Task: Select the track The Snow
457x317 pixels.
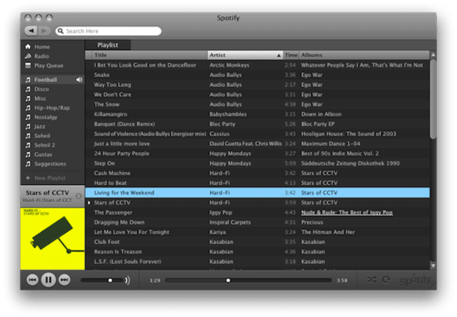Action: click(x=257, y=104)
